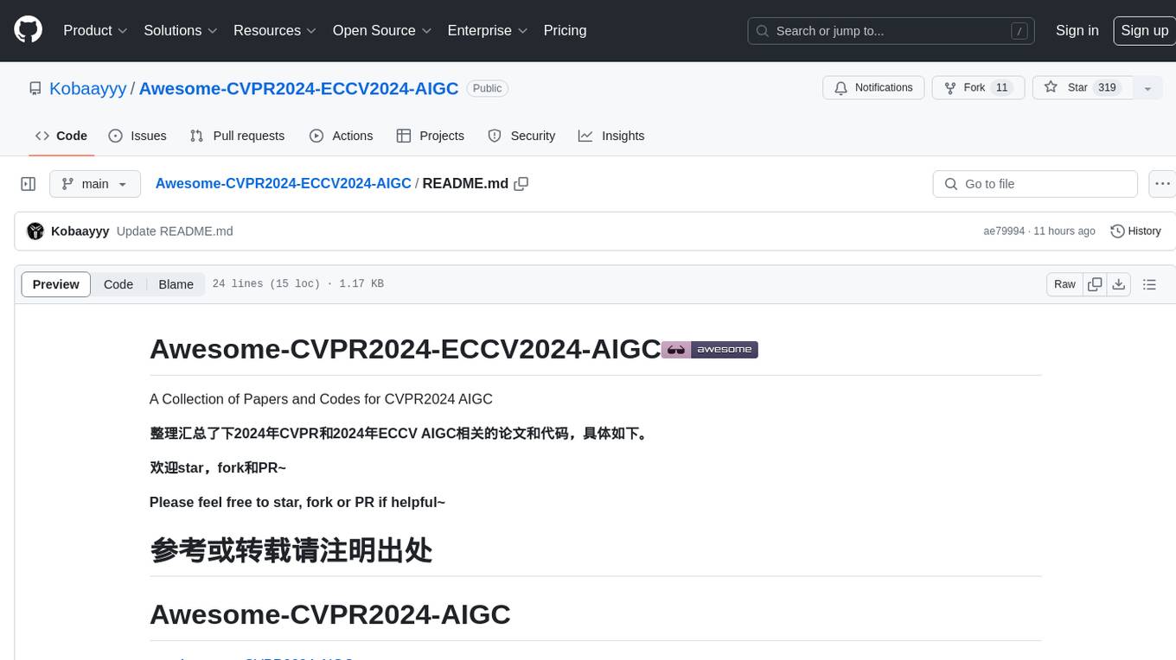Open Kobaayyy's commit author avatar
This screenshot has width=1176, height=660.
coord(35,232)
